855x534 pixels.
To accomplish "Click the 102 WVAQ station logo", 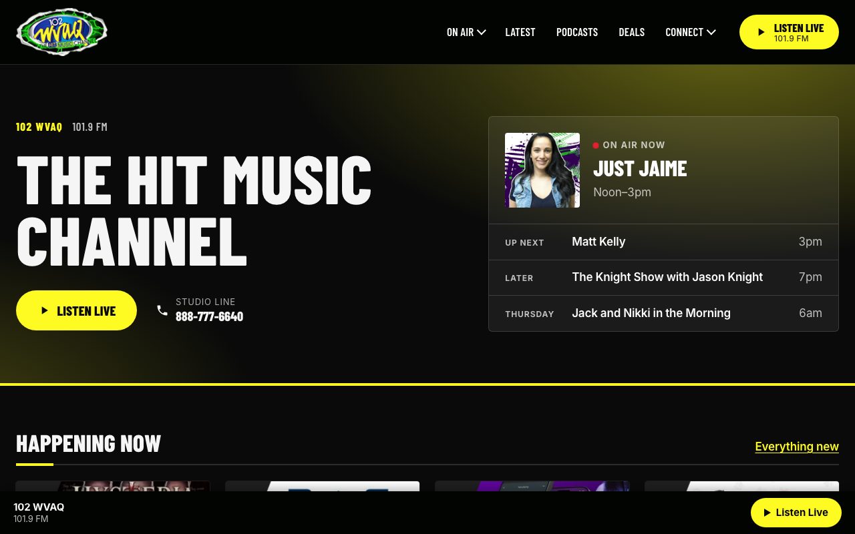I will [61, 32].
